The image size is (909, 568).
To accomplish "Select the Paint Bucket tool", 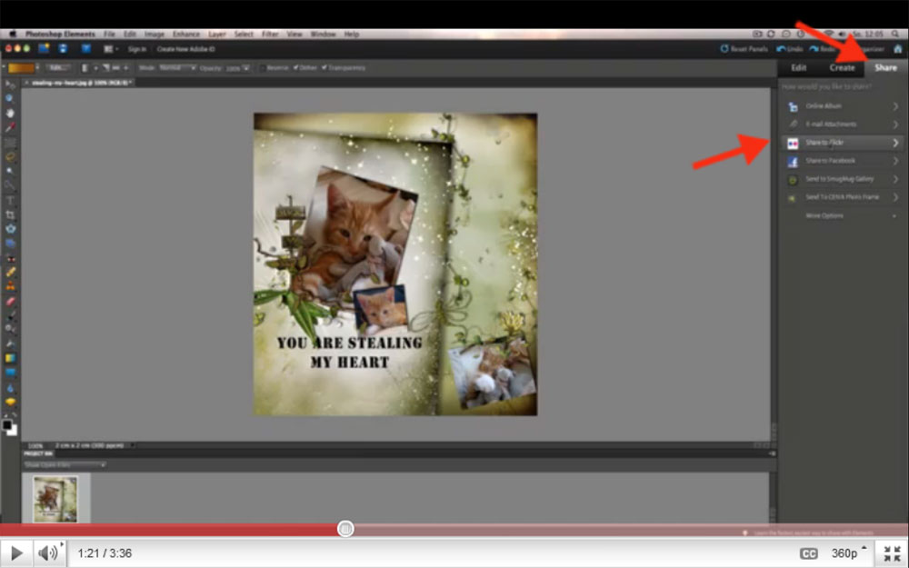I will point(10,344).
